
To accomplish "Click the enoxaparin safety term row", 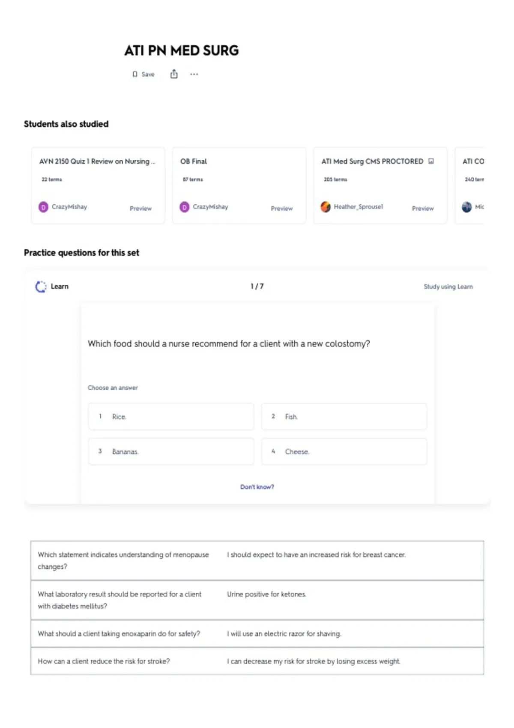I will coord(257,634).
